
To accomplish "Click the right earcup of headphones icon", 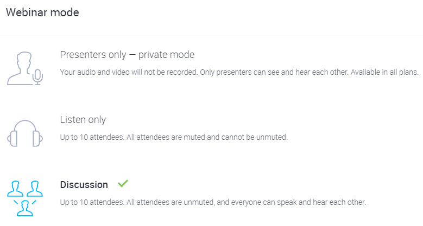I will pos(37,138).
